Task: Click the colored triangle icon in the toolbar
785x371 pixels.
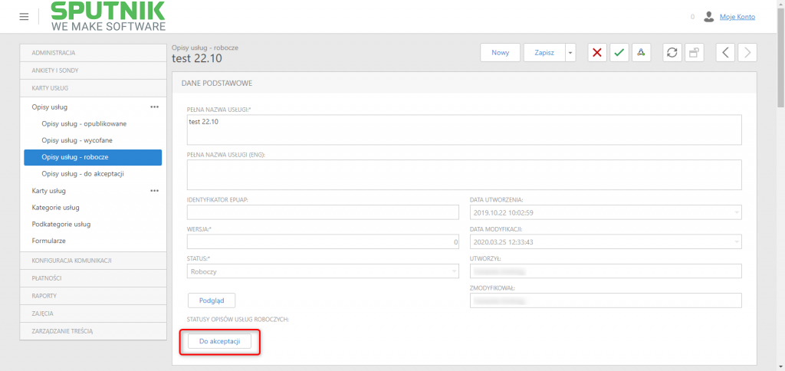Action: [642, 53]
